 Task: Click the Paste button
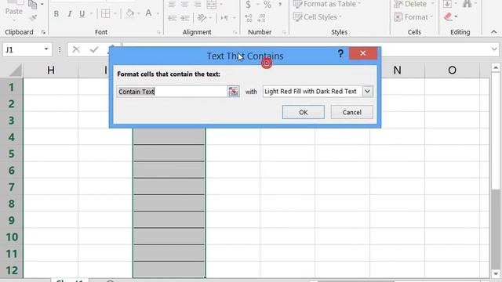(14, 11)
